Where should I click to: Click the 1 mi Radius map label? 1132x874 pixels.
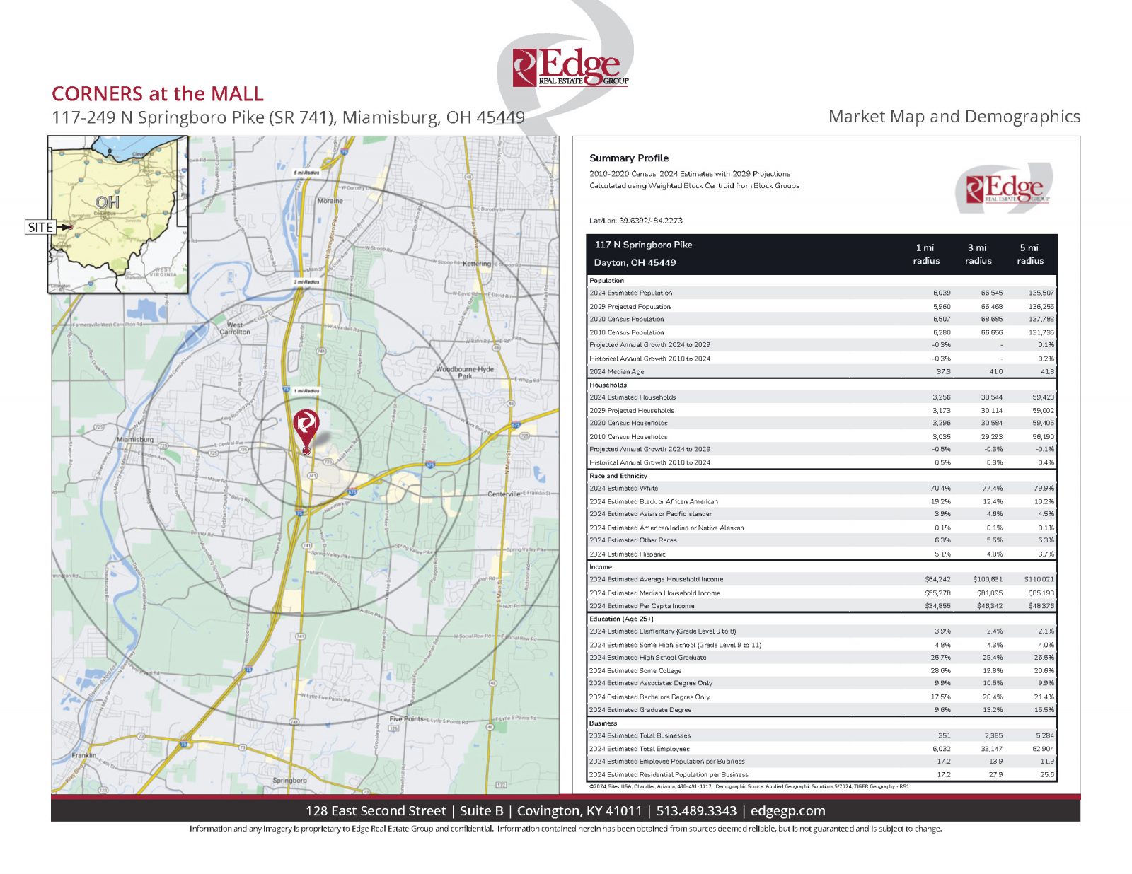306,390
